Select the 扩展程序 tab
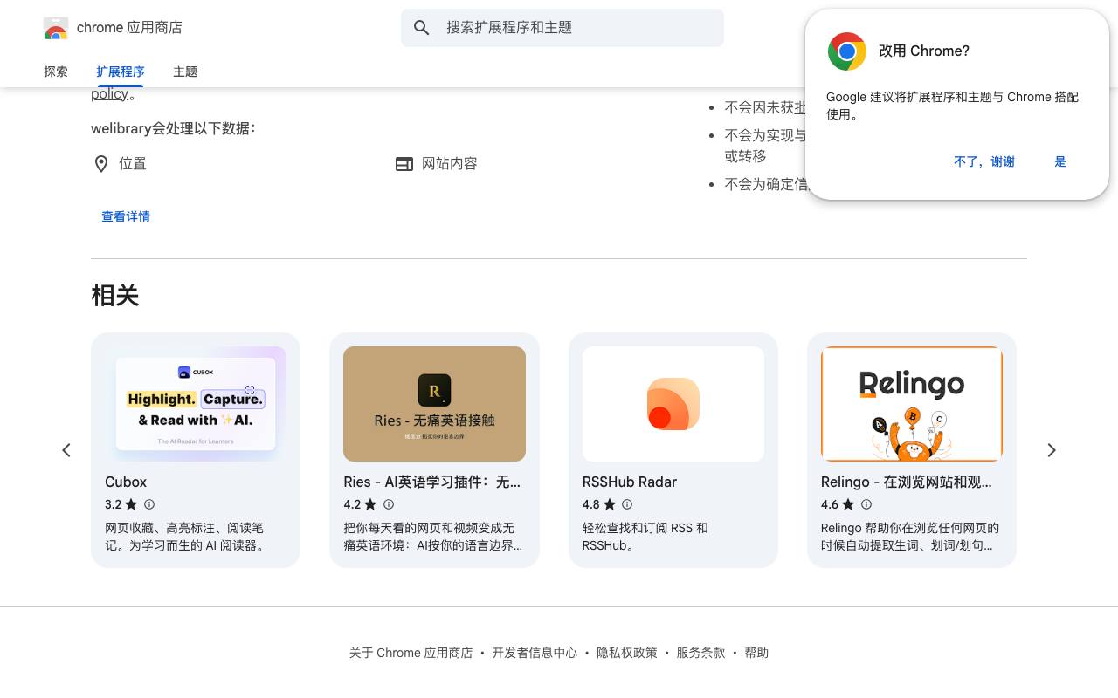 (x=121, y=72)
